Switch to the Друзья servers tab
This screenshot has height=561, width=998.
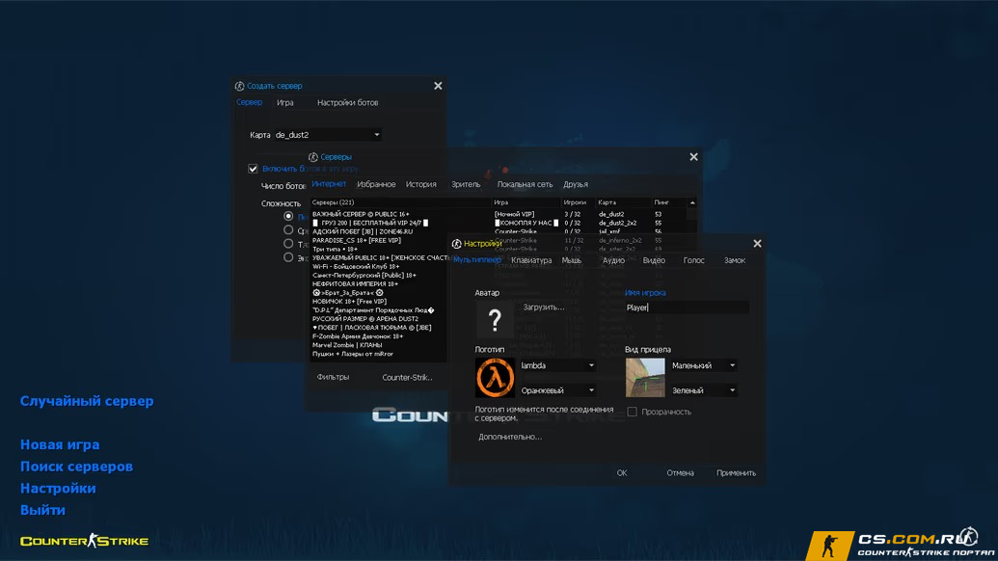[x=576, y=184]
